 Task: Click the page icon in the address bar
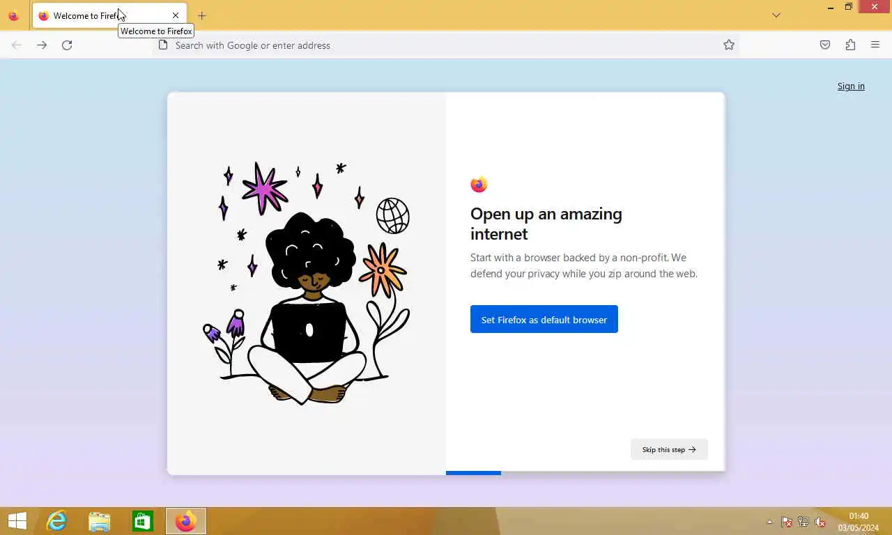[x=163, y=45]
